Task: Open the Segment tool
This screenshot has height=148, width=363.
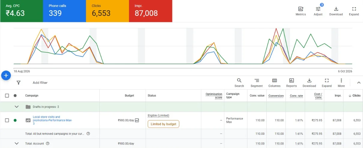Action: pyautogui.click(x=257, y=83)
